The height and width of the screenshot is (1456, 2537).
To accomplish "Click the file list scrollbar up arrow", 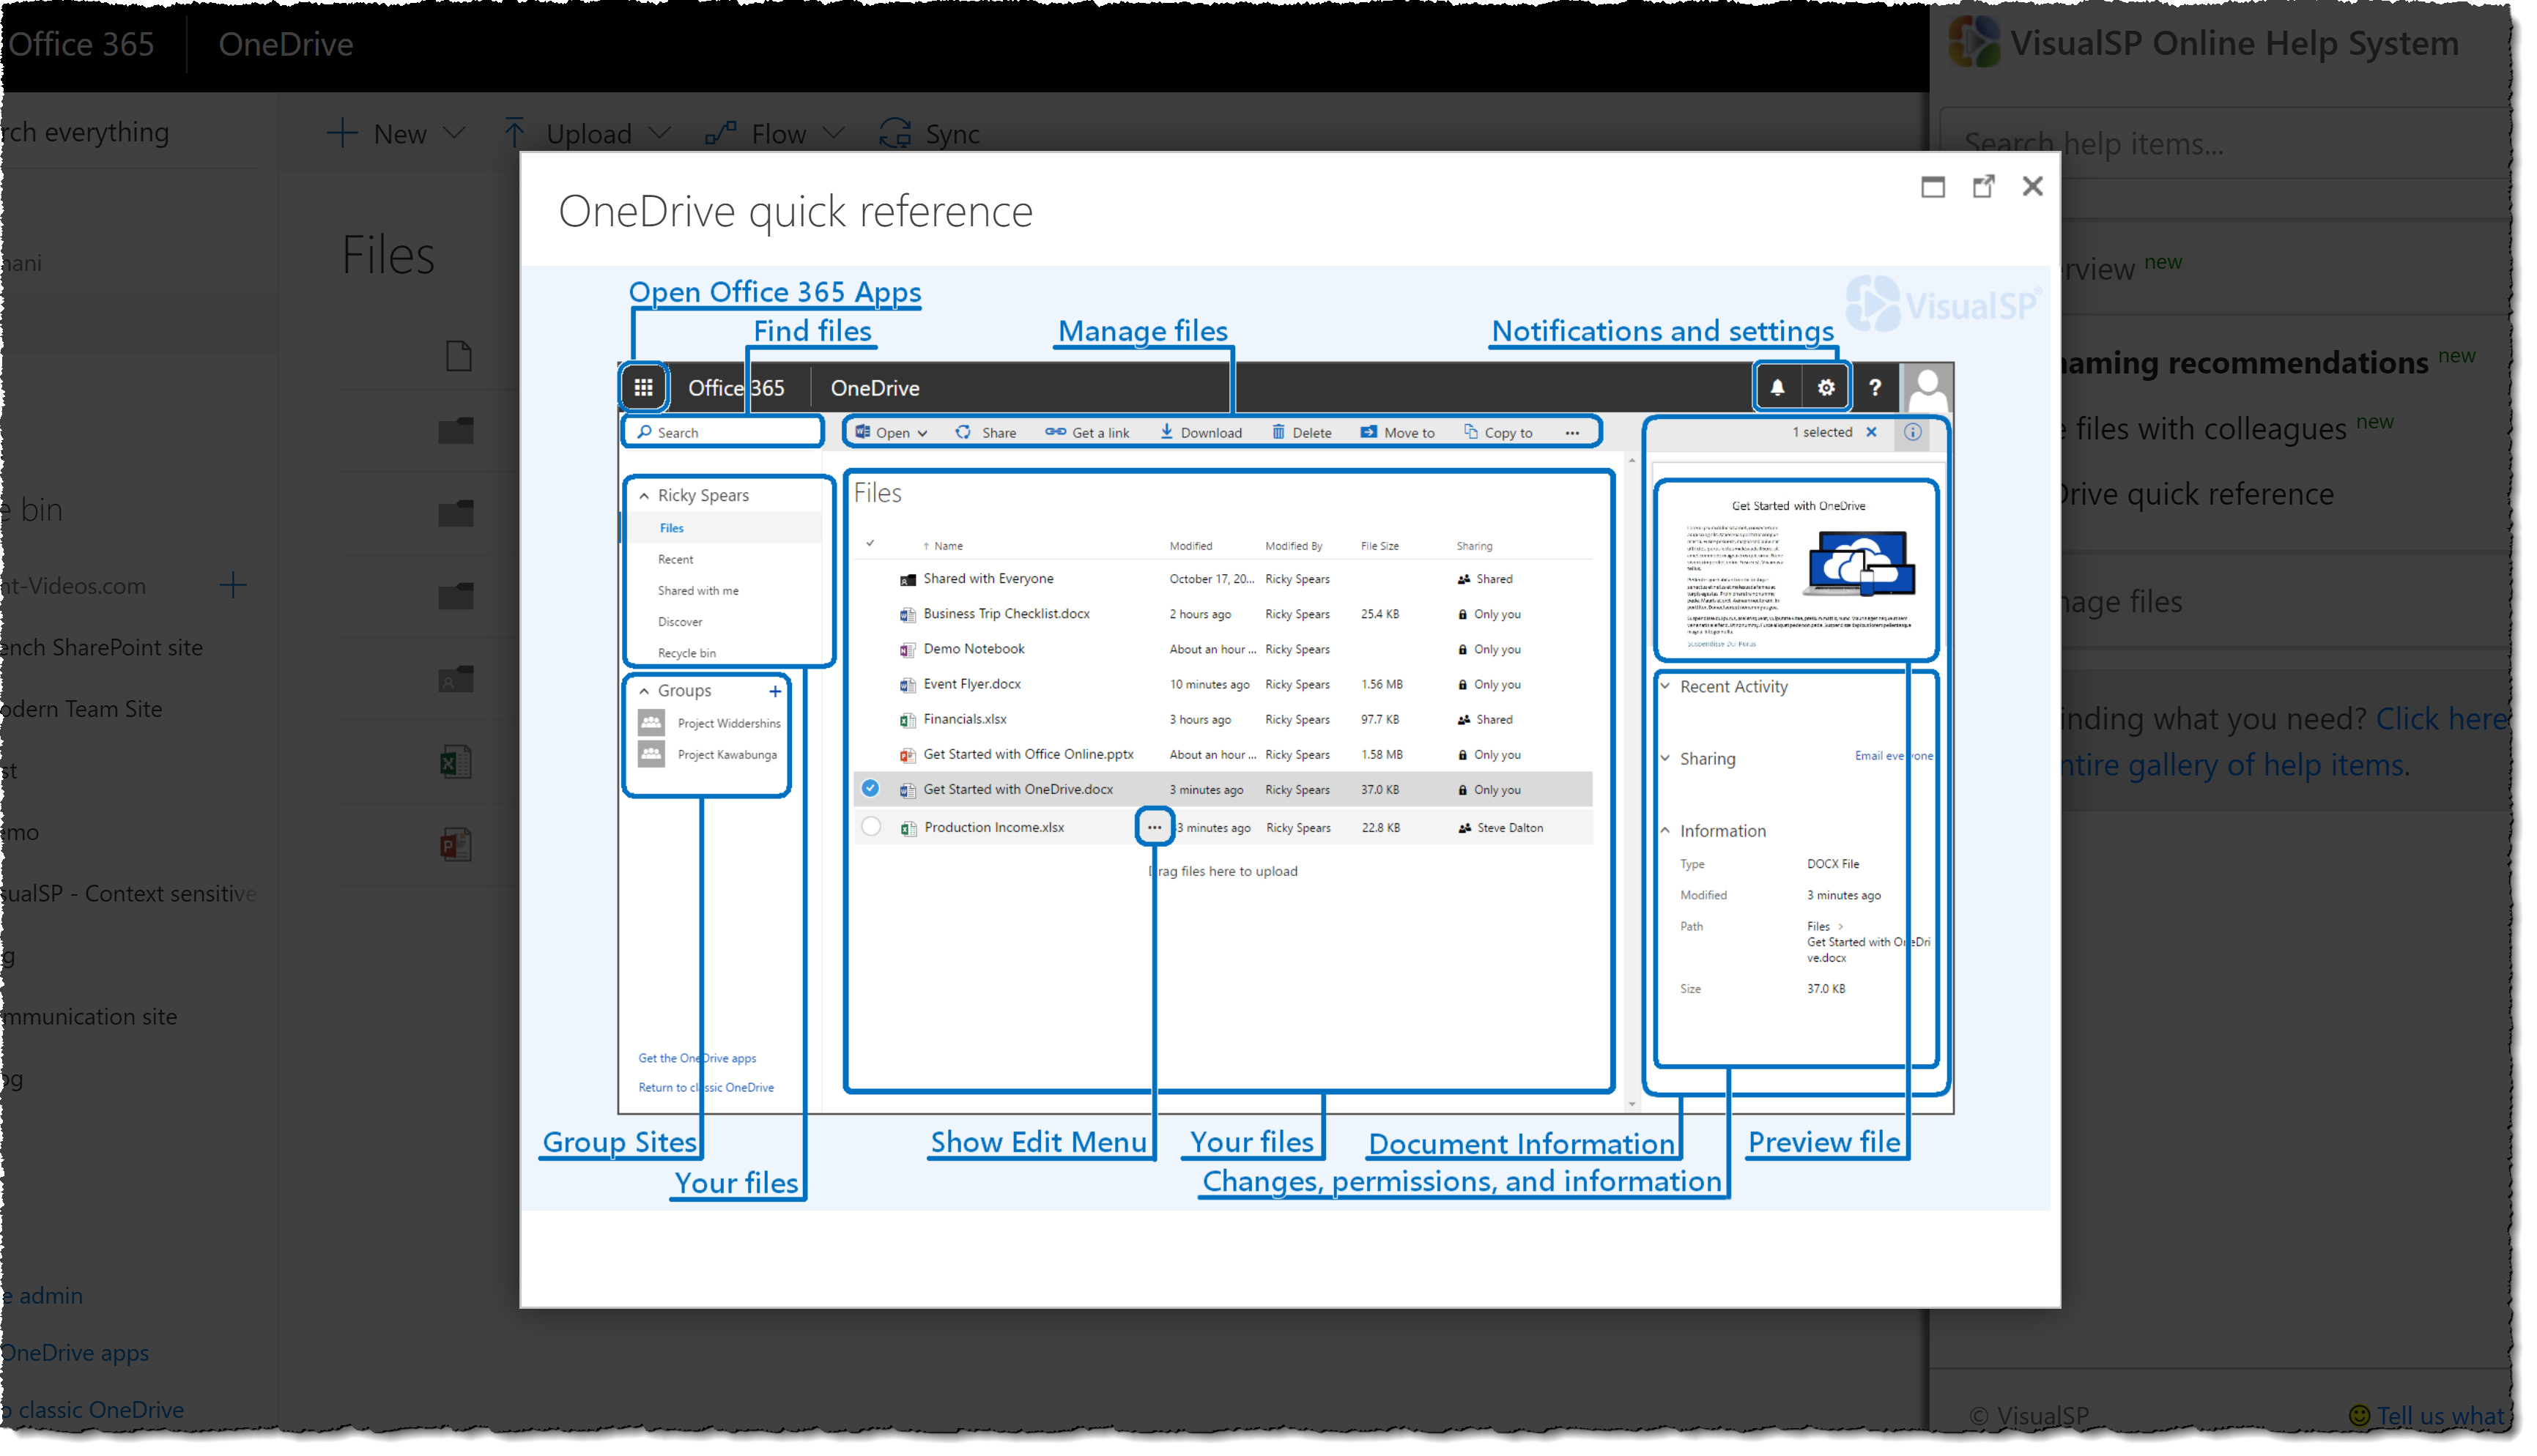I will pyautogui.click(x=1633, y=461).
